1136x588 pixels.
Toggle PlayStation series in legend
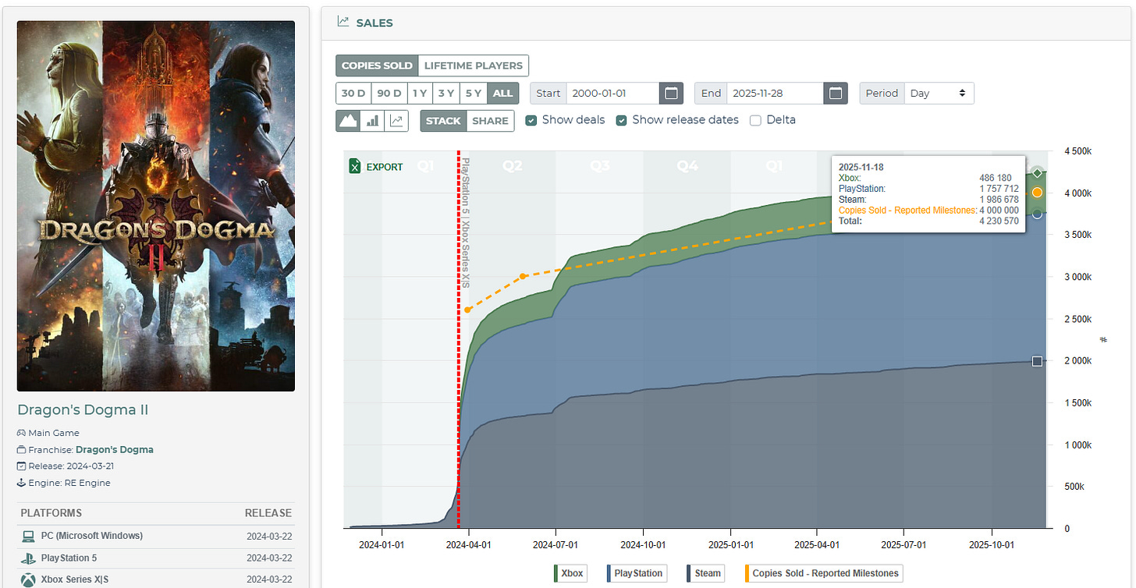point(635,573)
